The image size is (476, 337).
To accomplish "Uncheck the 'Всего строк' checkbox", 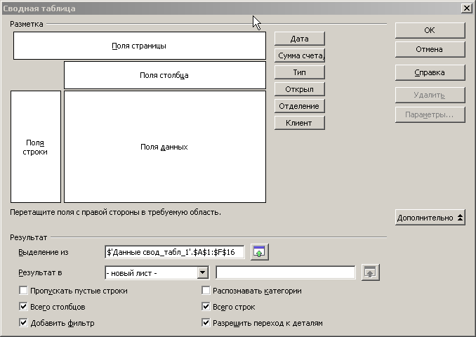I will [206, 307].
